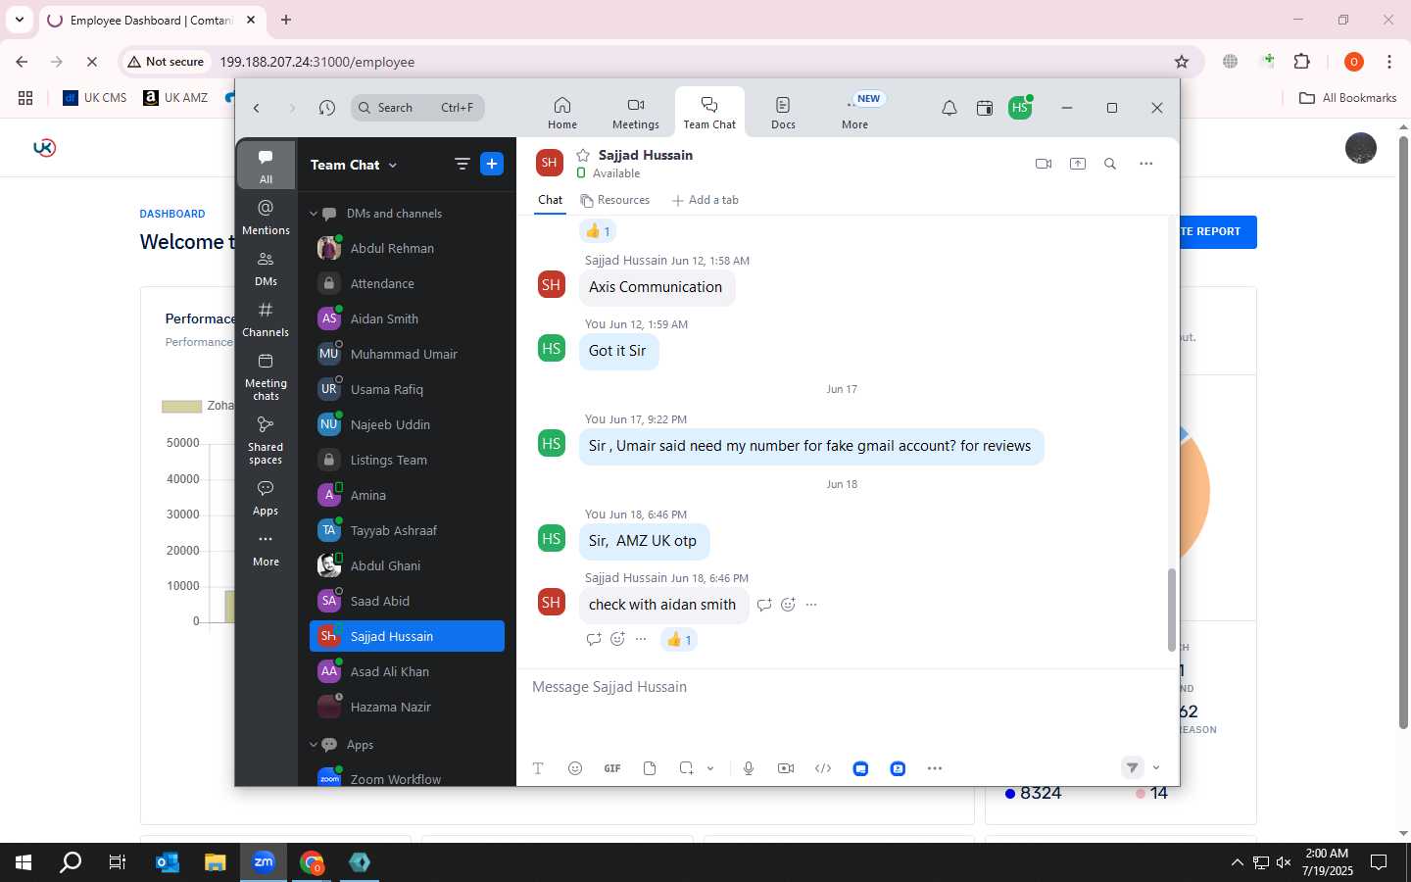The image size is (1411, 882).
Task: Open Zoom history clock icon
Action: pyautogui.click(x=327, y=108)
